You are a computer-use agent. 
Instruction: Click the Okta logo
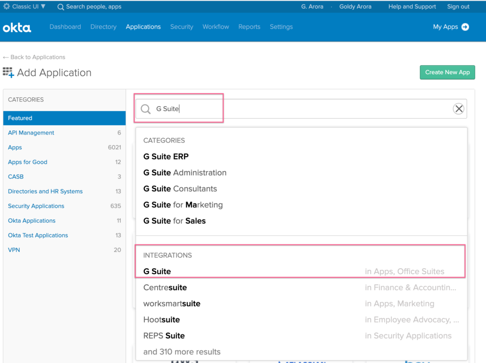pos(17,27)
